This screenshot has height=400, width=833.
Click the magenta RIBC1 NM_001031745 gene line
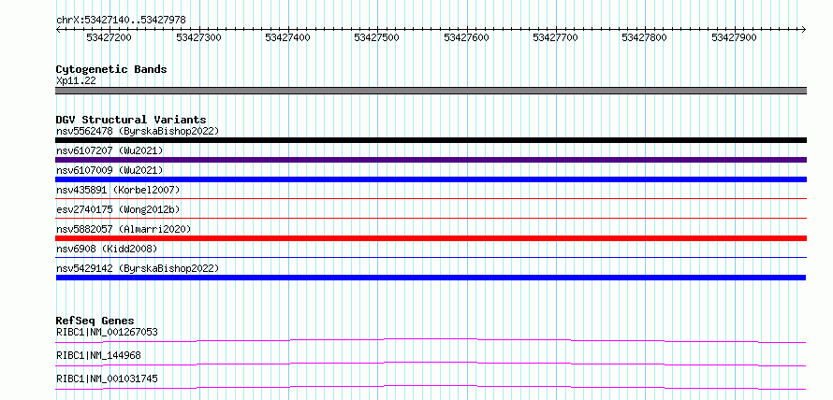(x=431, y=387)
